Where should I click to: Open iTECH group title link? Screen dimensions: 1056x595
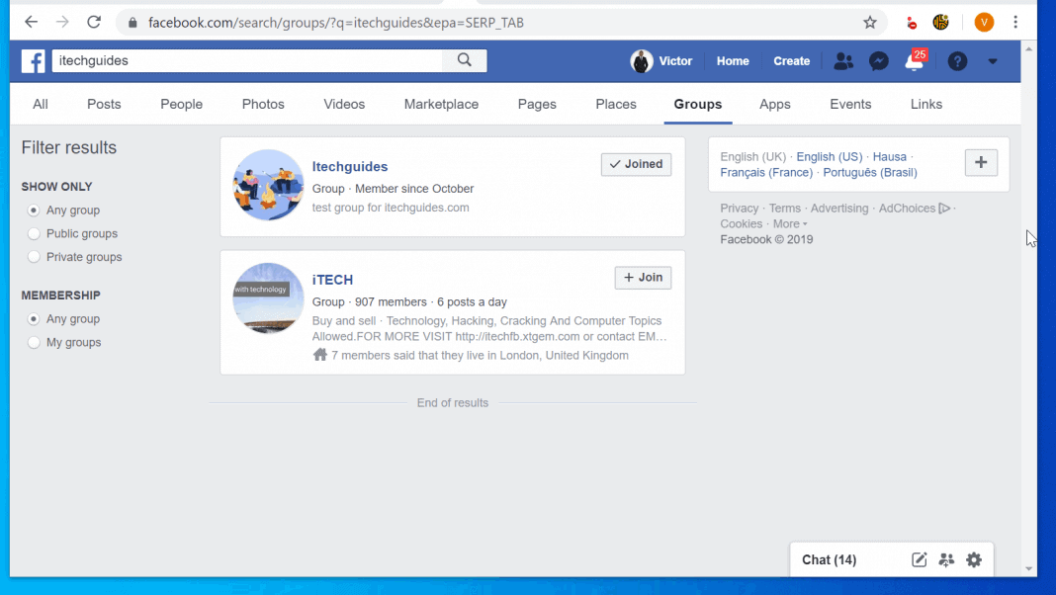tap(332, 280)
